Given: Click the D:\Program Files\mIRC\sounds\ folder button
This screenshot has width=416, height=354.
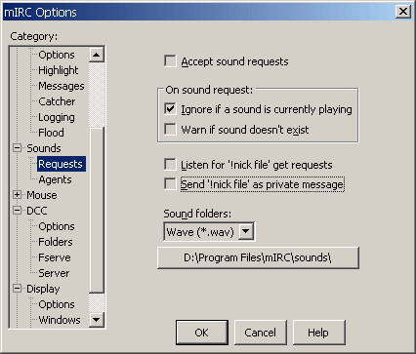Looking at the screenshot, I should click(258, 257).
